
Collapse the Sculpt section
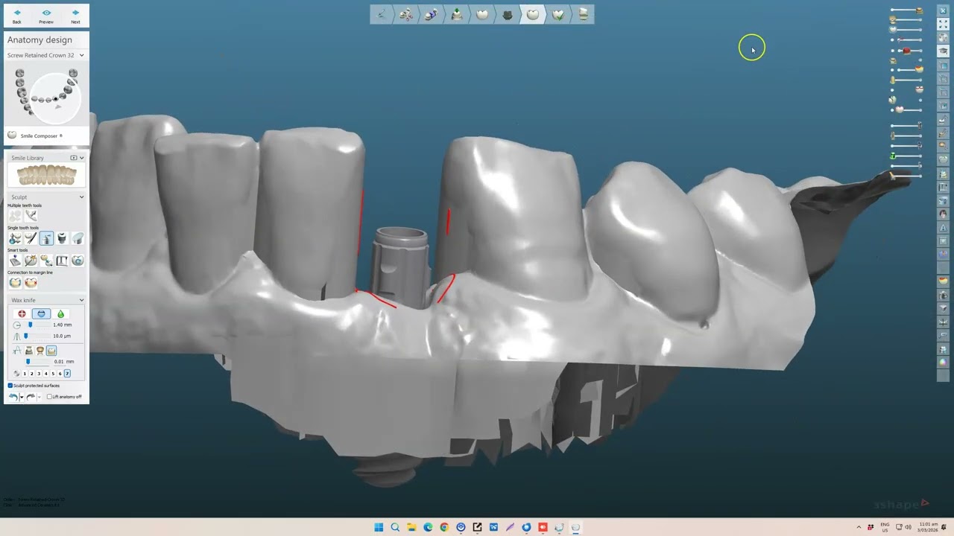(x=81, y=197)
